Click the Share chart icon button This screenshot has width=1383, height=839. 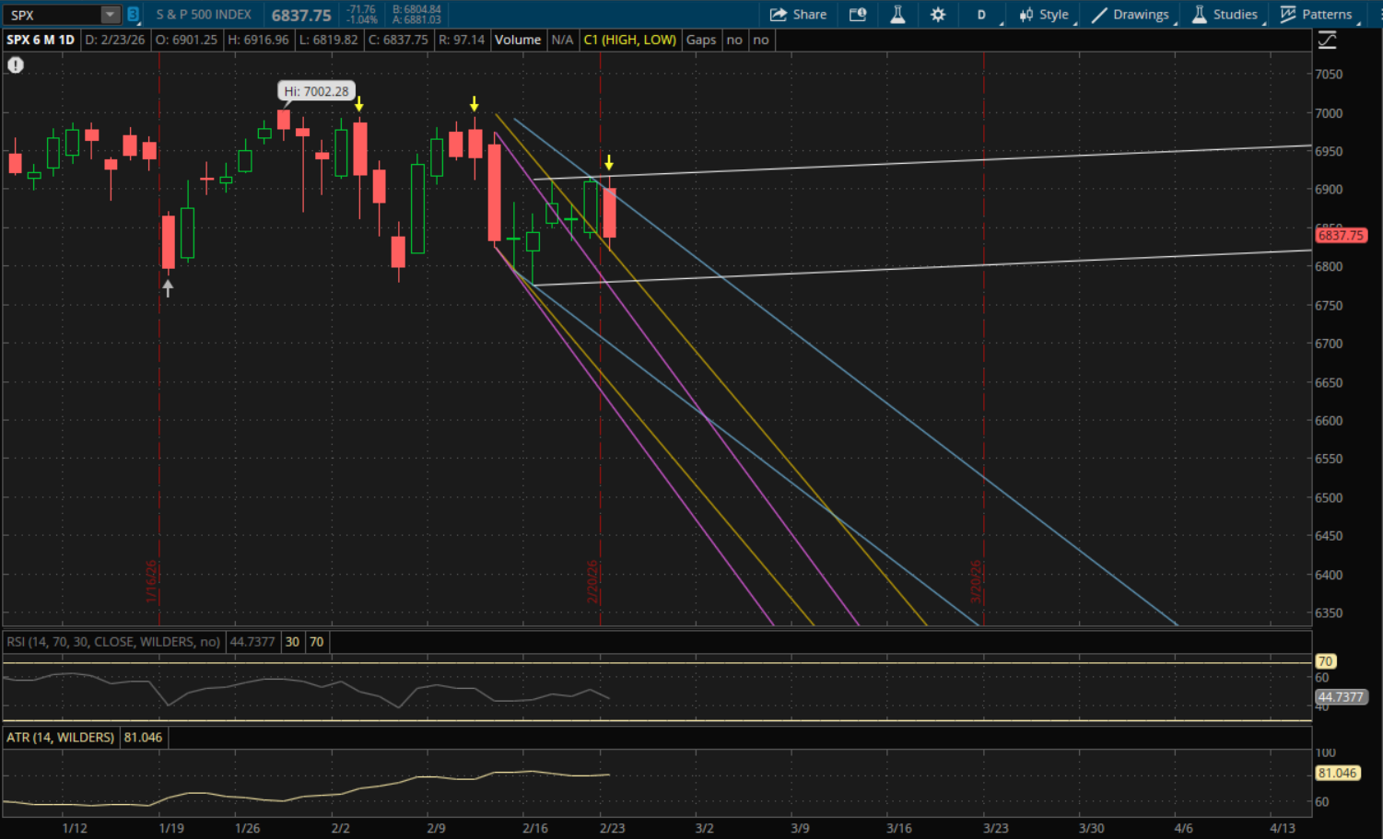[798, 15]
